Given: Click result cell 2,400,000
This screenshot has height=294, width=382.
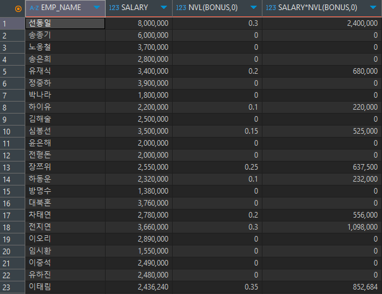Looking at the screenshot, I should click(x=322, y=23).
